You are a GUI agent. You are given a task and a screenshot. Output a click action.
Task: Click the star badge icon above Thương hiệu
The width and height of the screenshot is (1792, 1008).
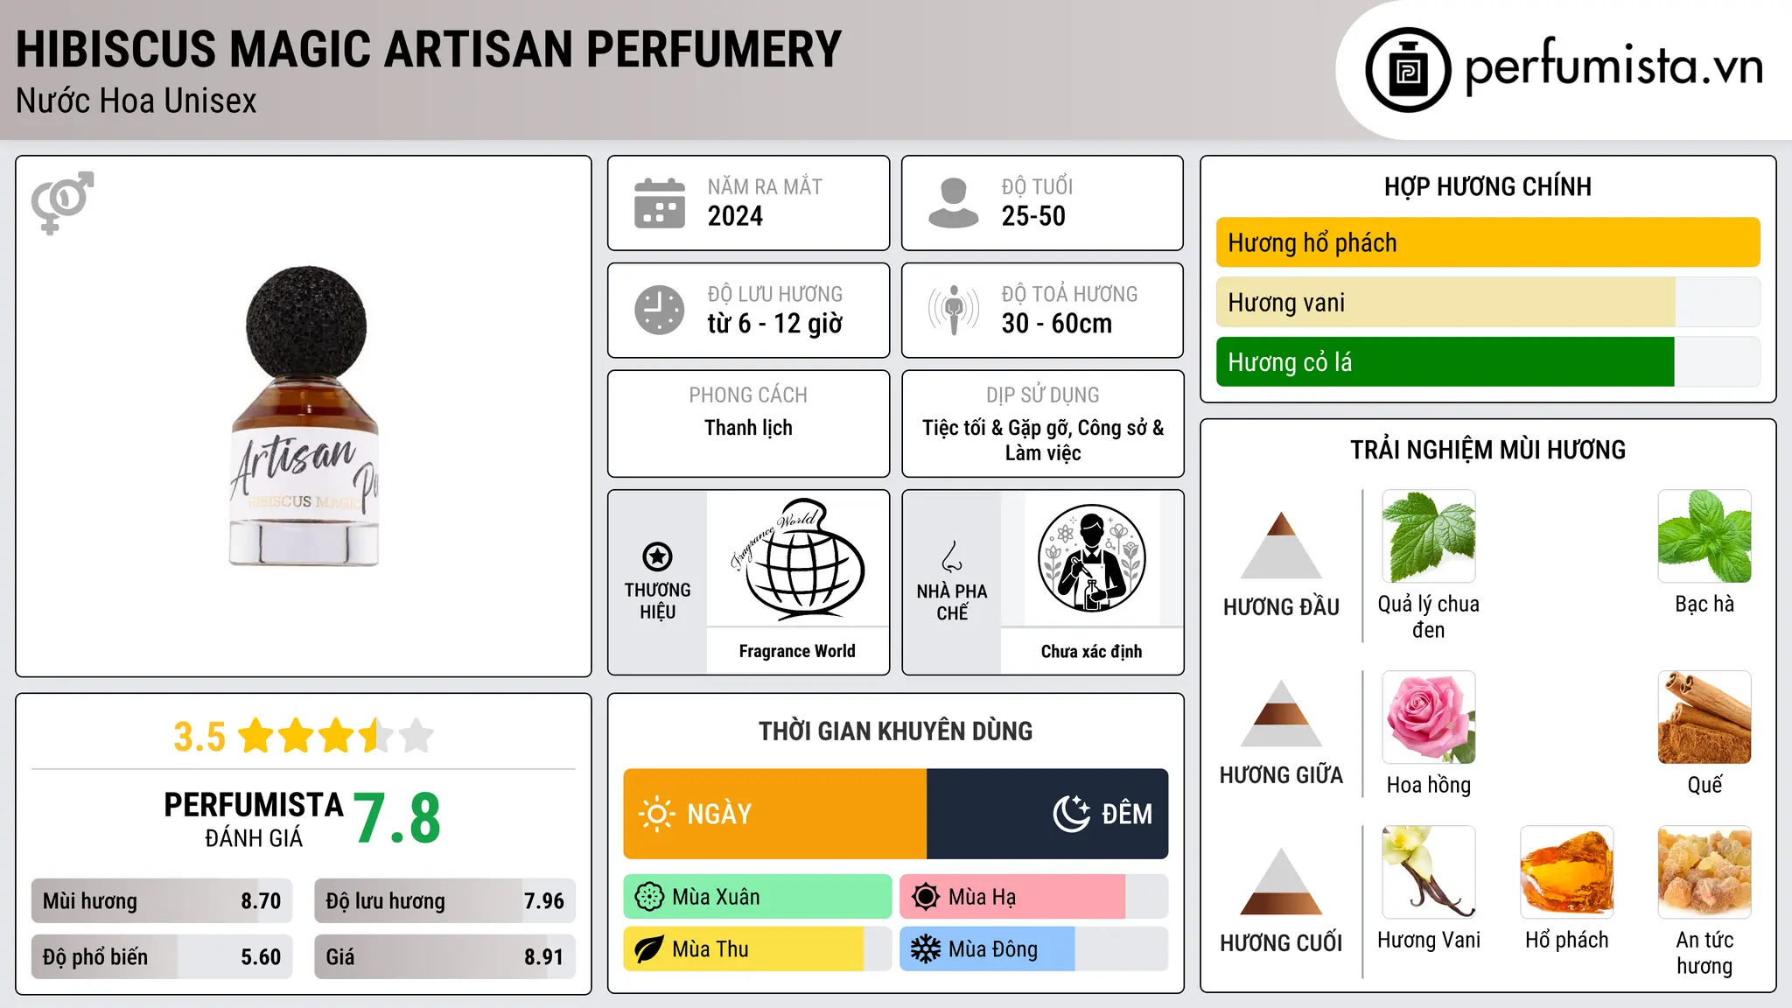pyautogui.click(x=657, y=556)
